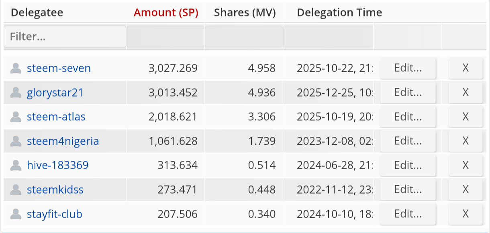This screenshot has width=490, height=233.
Task: Sort by the Delegatee column header
Action: [x=37, y=13]
